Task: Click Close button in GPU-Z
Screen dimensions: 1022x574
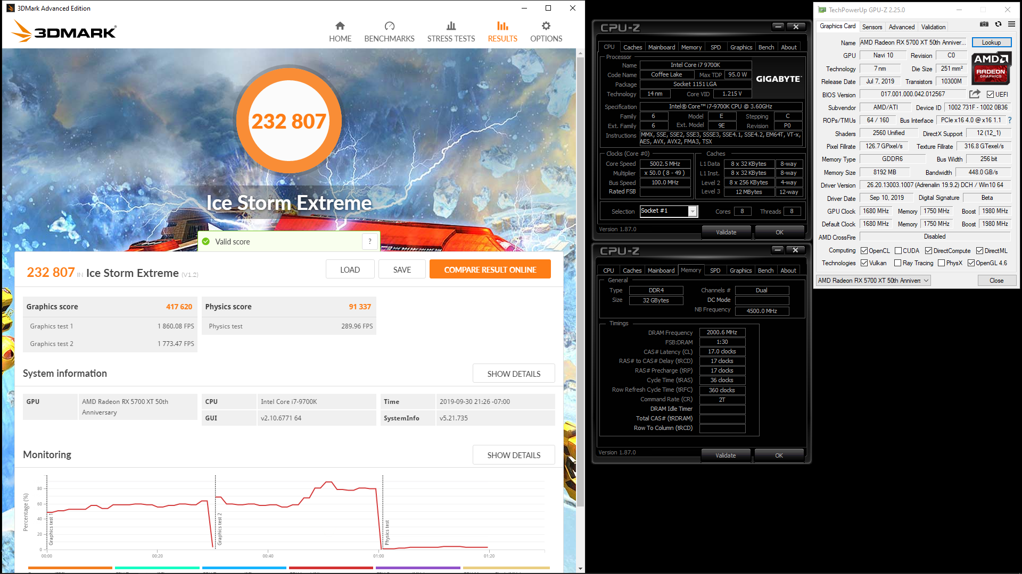Action: click(996, 281)
